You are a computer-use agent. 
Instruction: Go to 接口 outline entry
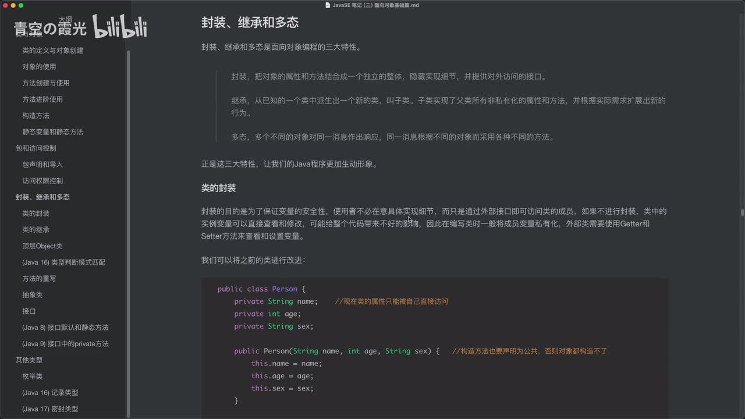[x=29, y=311]
